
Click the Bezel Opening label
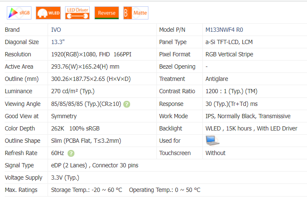click(177, 67)
